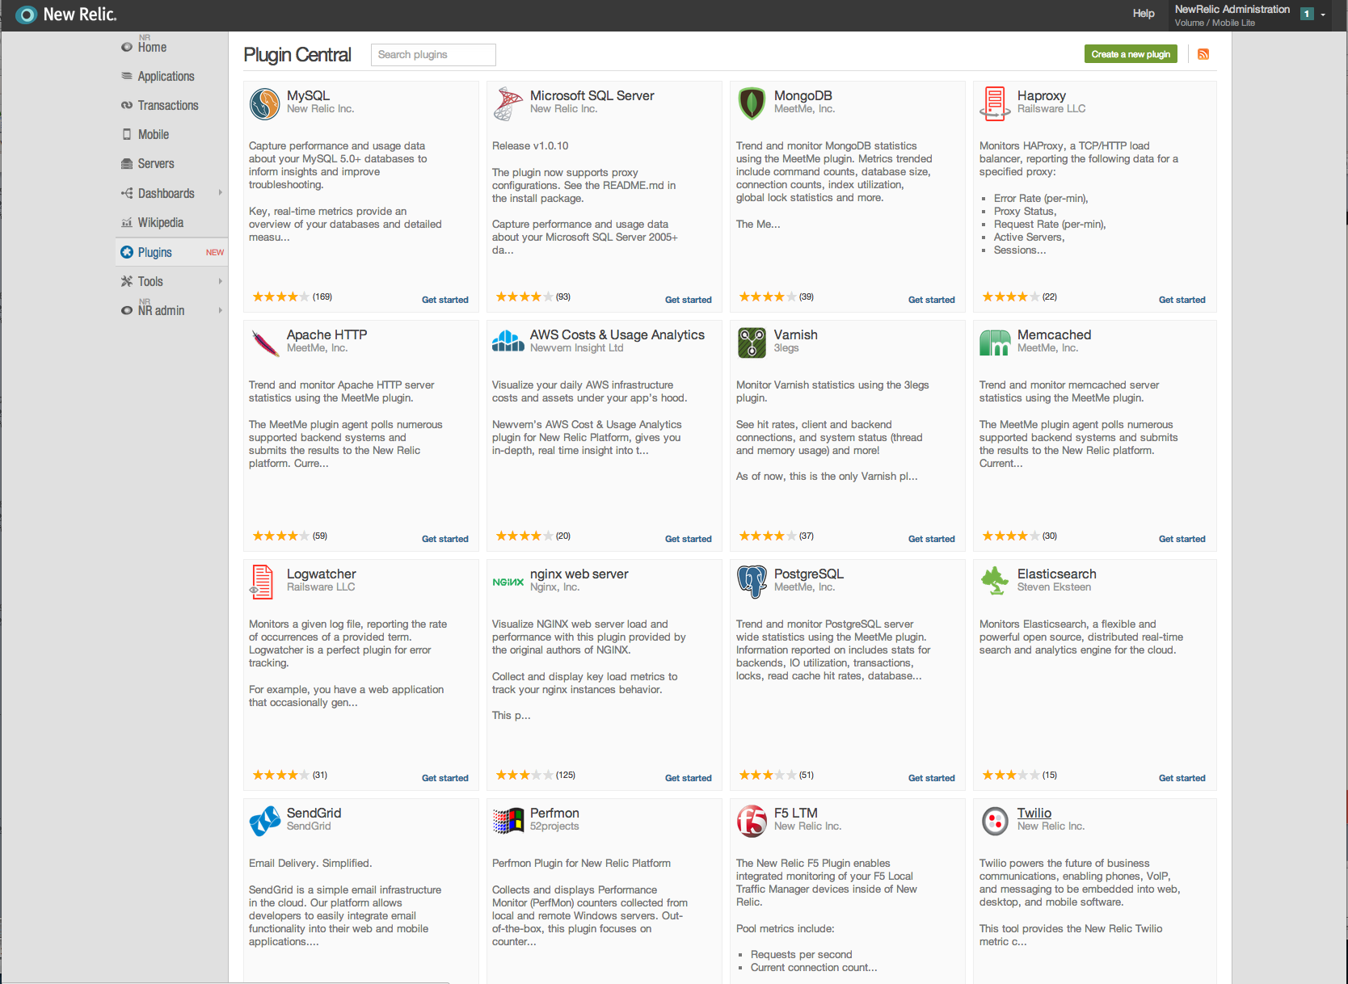
Task: Click Get started for PostgreSQL
Action: [931, 777]
